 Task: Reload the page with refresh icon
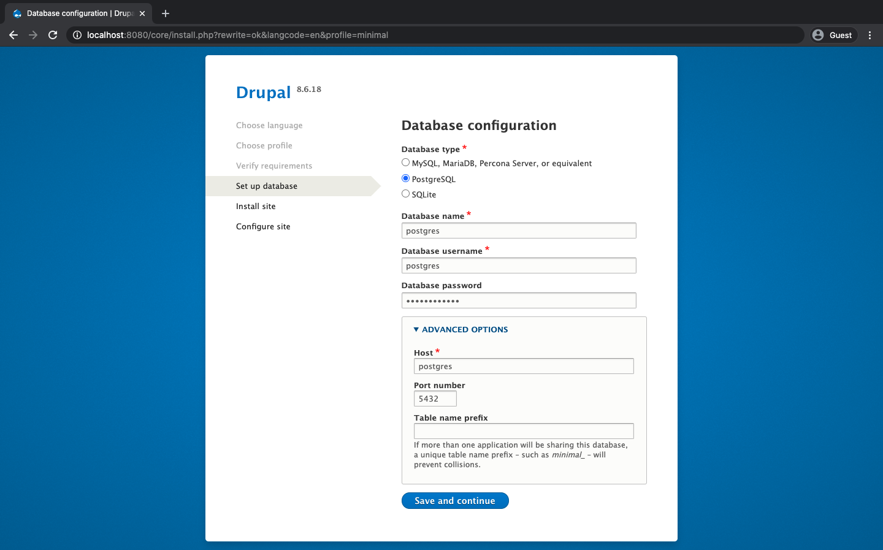[53, 35]
